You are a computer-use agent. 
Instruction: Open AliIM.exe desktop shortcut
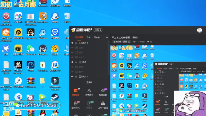pos(43,34)
